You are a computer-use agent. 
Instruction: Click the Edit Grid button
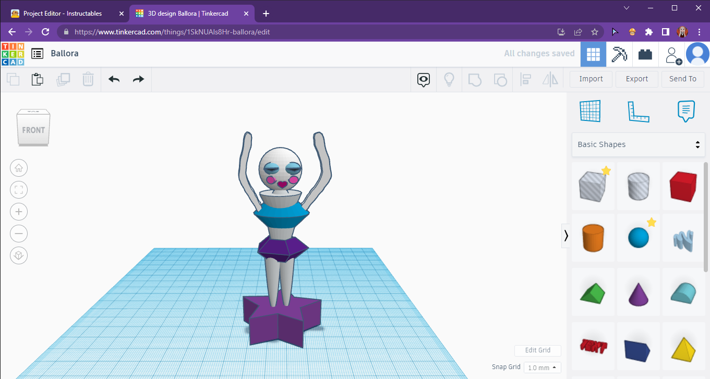pos(538,350)
